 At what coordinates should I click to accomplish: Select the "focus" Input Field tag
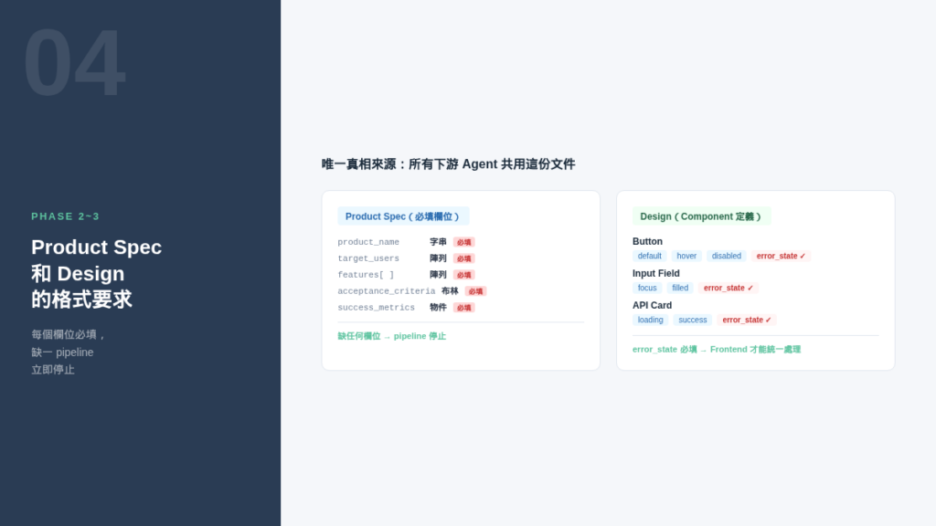click(x=647, y=289)
